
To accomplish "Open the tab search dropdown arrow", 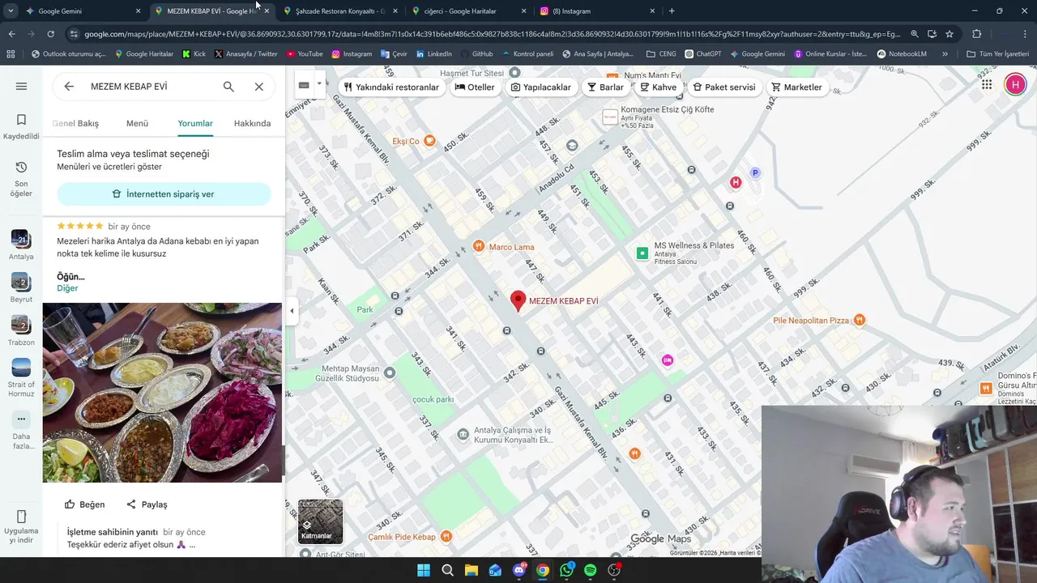I will (x=11, y=11).
